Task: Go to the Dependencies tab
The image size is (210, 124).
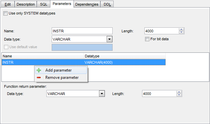Action: tap(87, 4)
